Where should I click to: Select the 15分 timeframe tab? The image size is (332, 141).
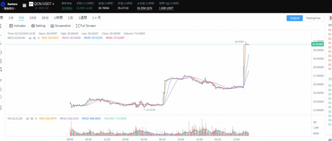click(x=33, y=18)
